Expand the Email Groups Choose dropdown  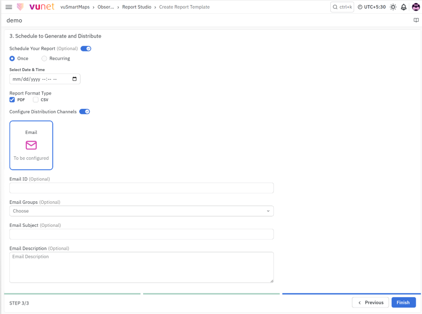point(141,211)
